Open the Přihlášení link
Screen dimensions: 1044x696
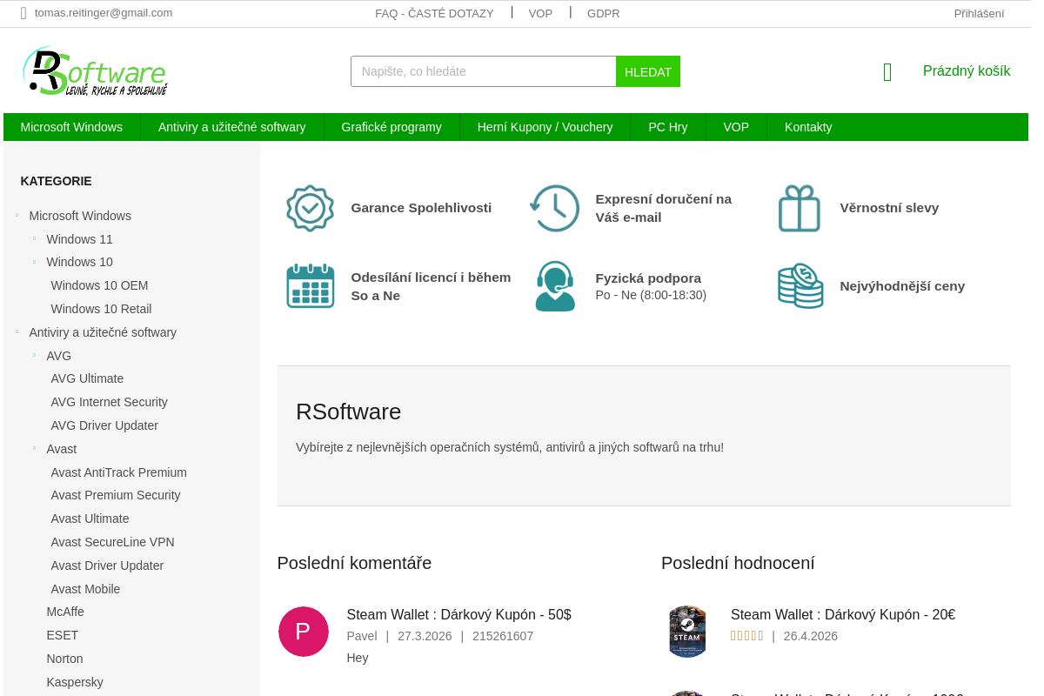click(x=978, y=13)
